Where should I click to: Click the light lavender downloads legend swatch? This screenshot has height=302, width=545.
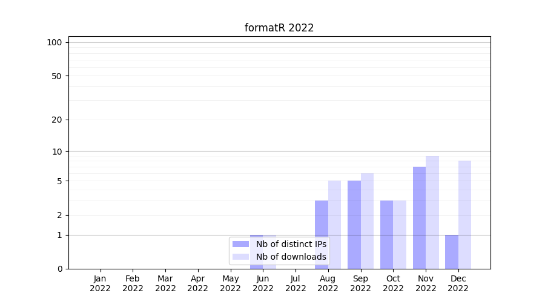point(240,257)
